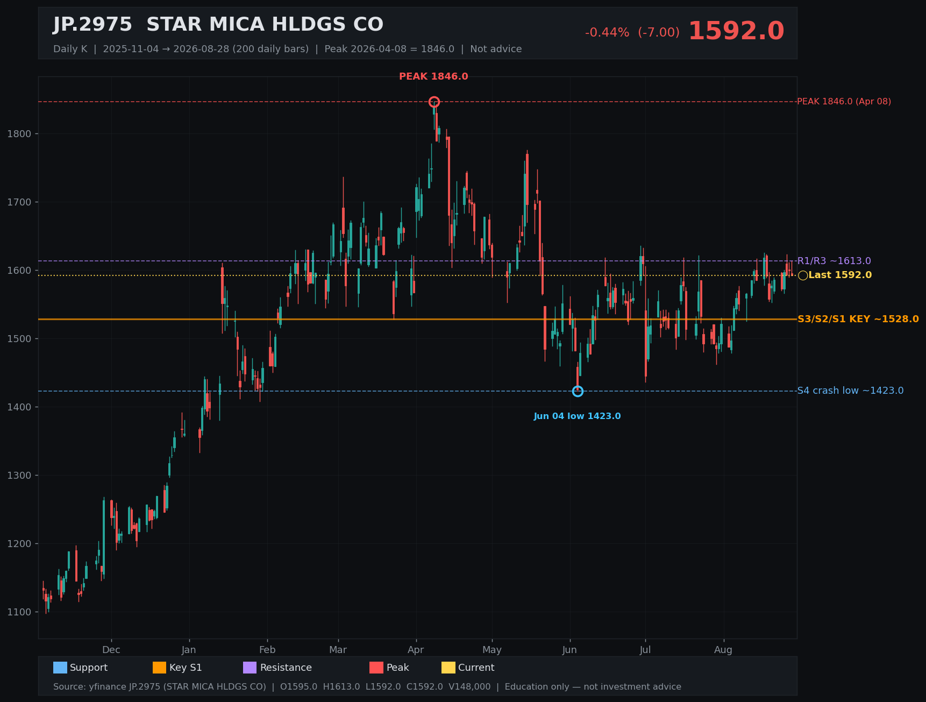Click the large header price "1592.0"
926x702 pixels.
pos(736,31)
